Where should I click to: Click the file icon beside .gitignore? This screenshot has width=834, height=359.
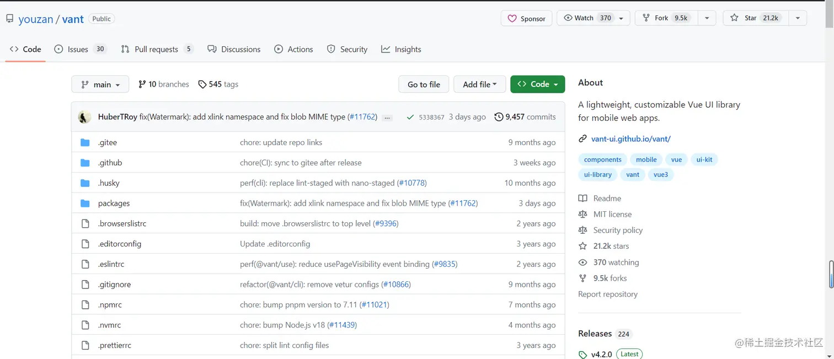click(85, 285)
